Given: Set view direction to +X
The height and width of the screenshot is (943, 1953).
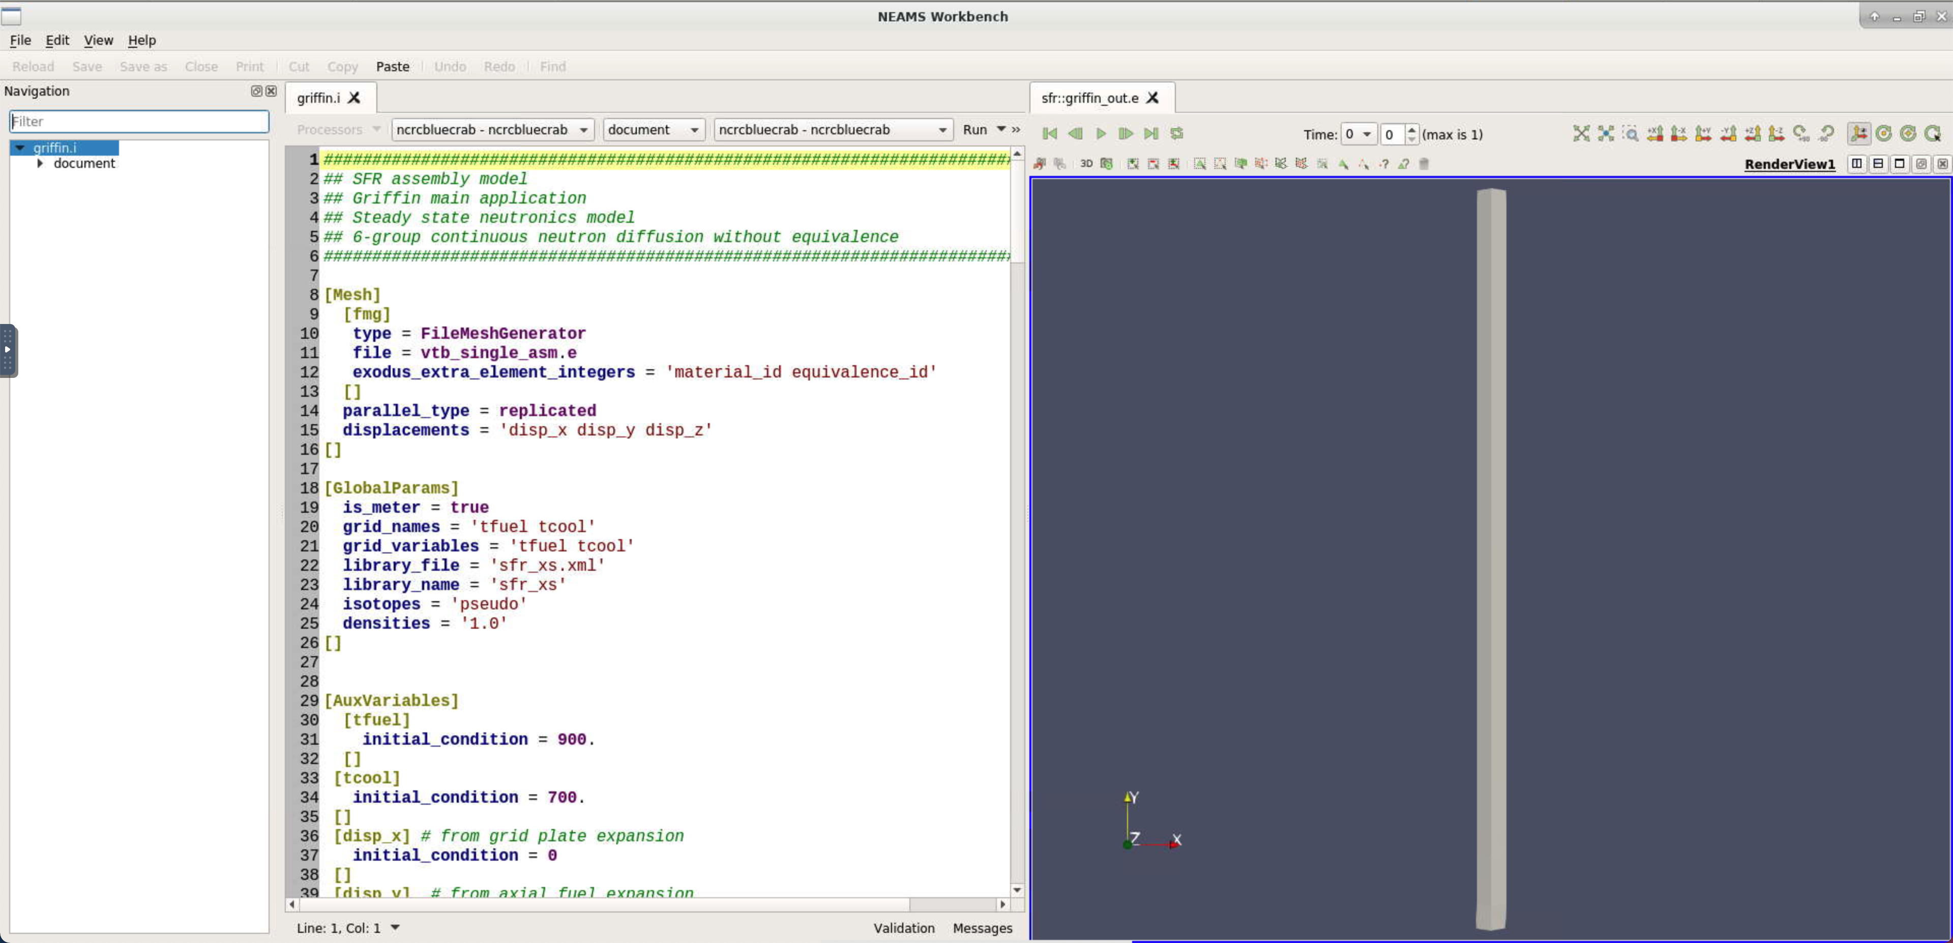Looking at the screenshot, I should [x=1655, y=133].
